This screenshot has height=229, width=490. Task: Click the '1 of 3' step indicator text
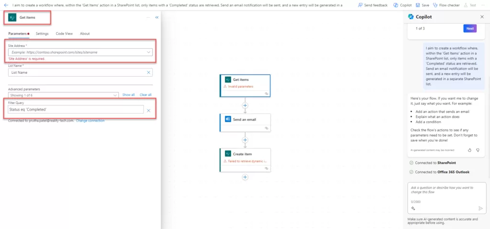[x=420, y=28]
